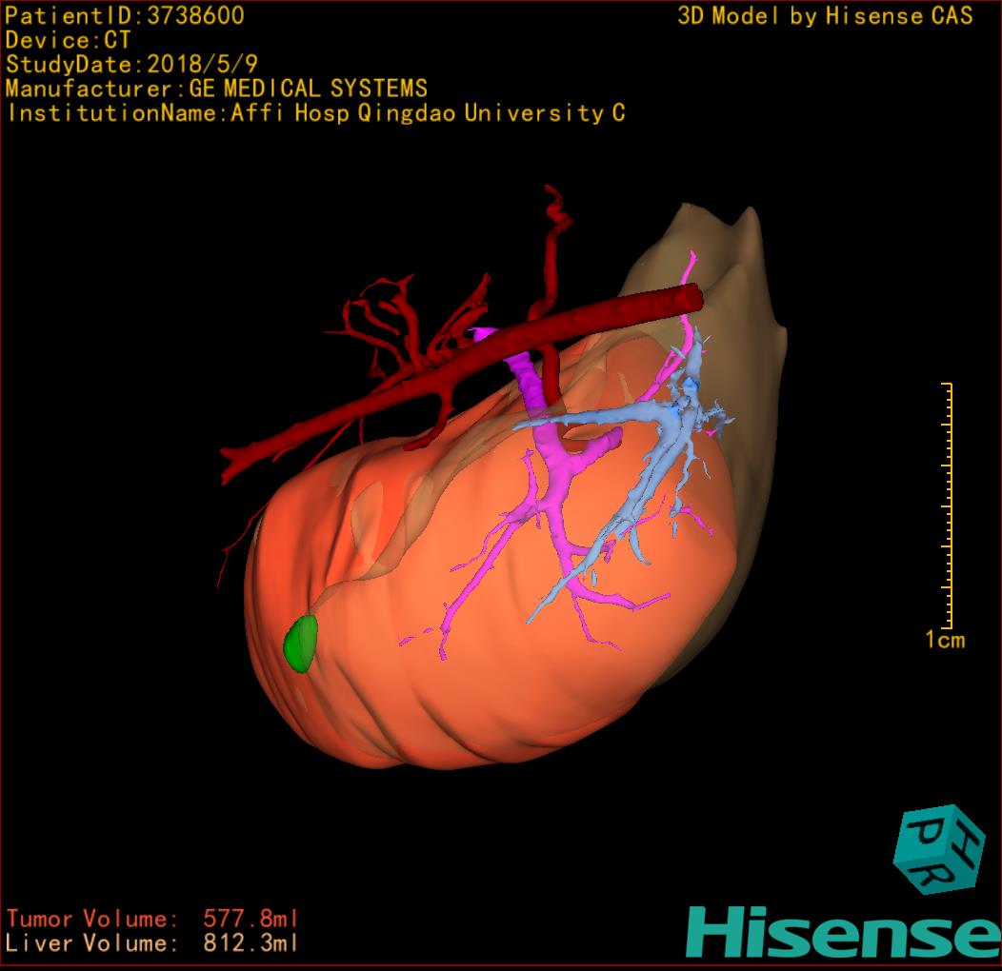1002x971 pixels.
Task: Click the 1cm scale ruler
Action: [947, 505]
